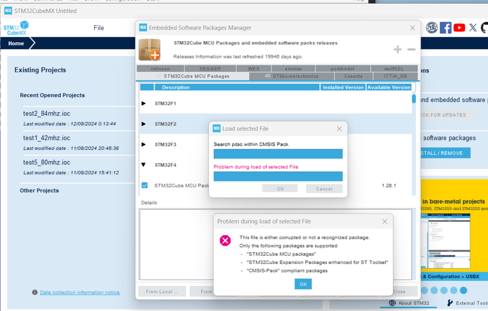The image size is (488, 311).
Task: Expand the STM32F2 row
Action: tap(143, 124)
